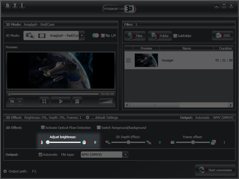Toggle the flip L/R checkbox
The height and width of the screenshot is (179, 239).
[x=103, y=36]
